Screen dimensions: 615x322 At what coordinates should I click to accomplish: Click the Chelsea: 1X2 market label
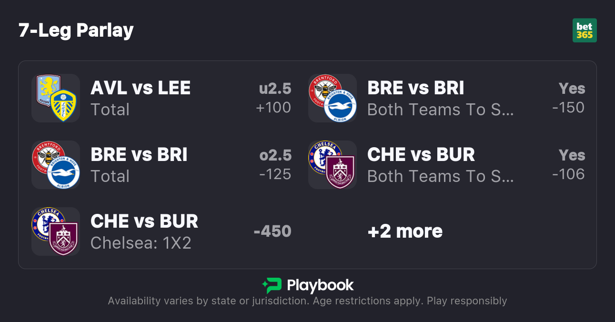click(x=141, y=243)
